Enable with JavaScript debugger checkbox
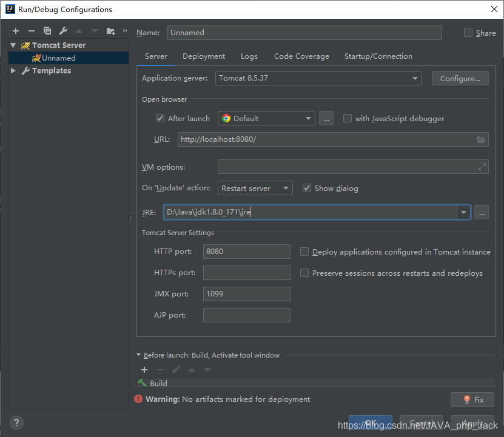 coord(348,118)
